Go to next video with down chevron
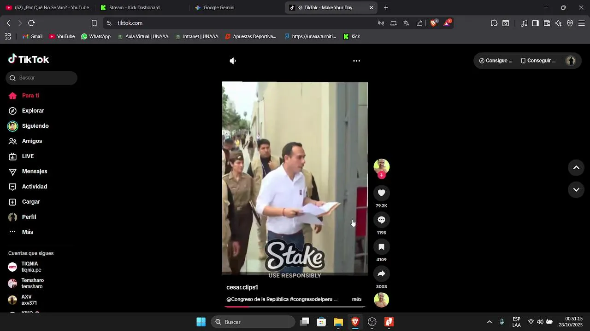 coord(576,189)
